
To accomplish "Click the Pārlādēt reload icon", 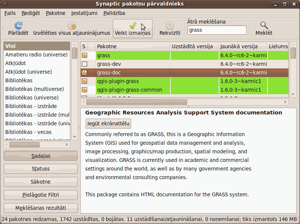I will point(18,25).
